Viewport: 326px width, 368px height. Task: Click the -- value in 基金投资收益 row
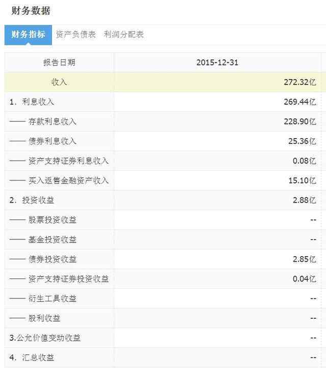(313, 240)
